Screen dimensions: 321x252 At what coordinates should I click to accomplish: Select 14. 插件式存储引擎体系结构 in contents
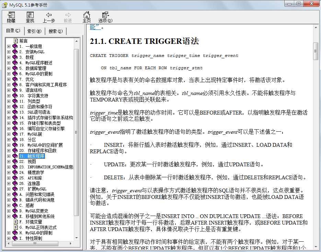click(46, 118)
